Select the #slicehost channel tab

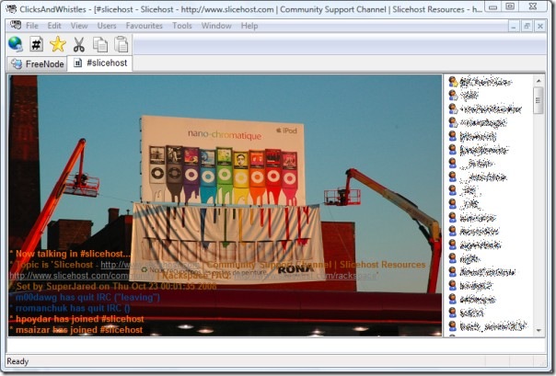[x=99, y=63]
